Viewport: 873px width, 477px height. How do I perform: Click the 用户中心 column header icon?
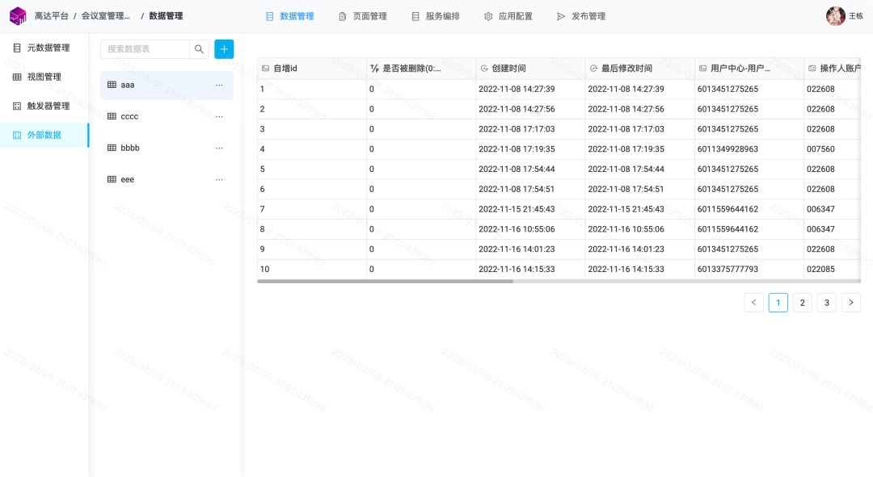click(702, 69)
